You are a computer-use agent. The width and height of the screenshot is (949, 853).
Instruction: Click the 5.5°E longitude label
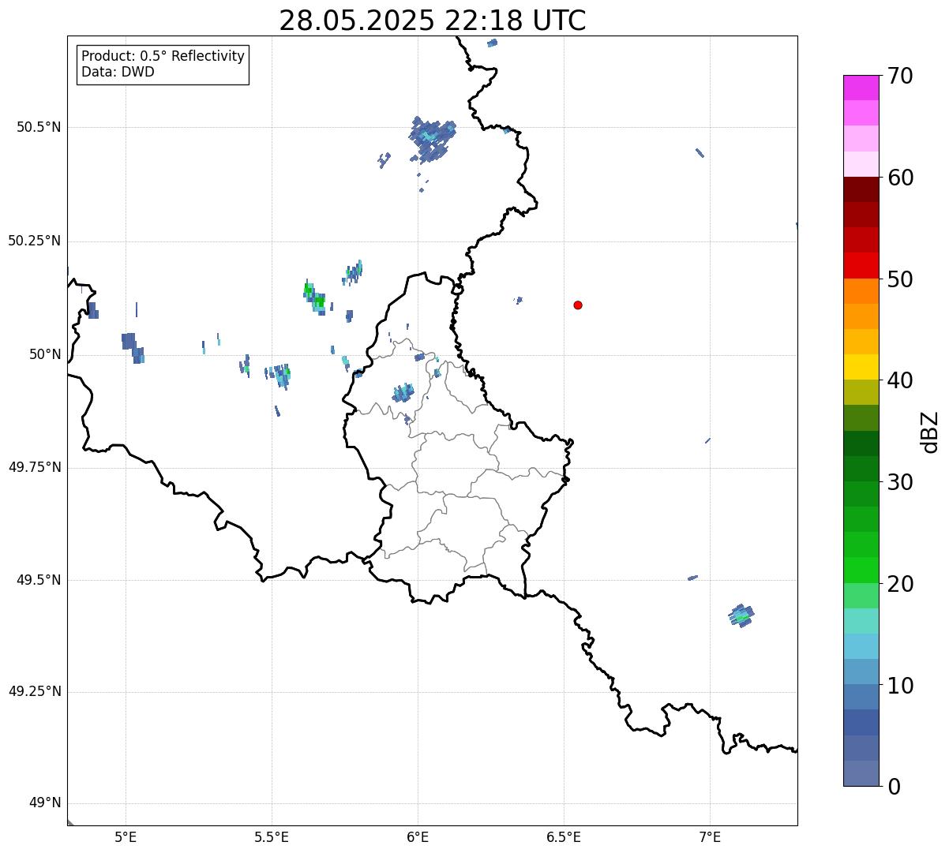[272, 836]
